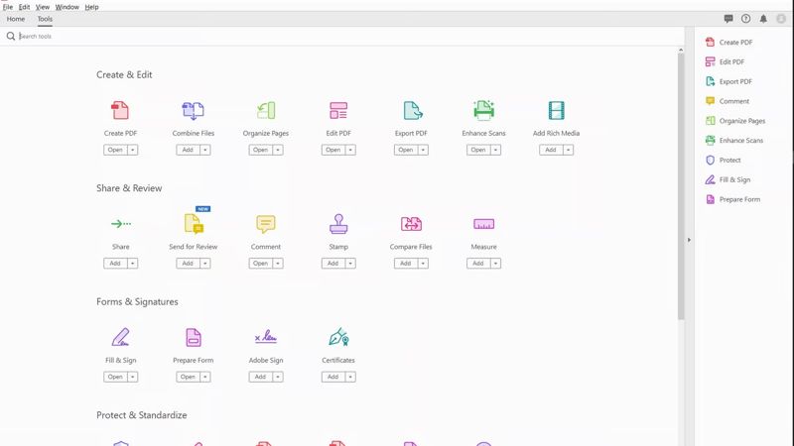Click Enhance Scans in right sidebar

point(734,141)
